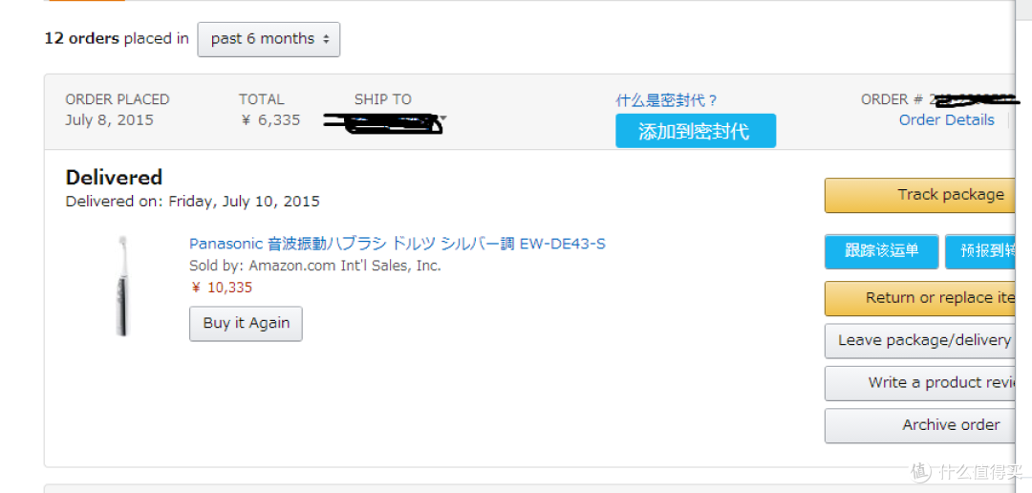Click the Delivered status heading
The width and height of the screenshot is (1032, 493).
(114, 177)
